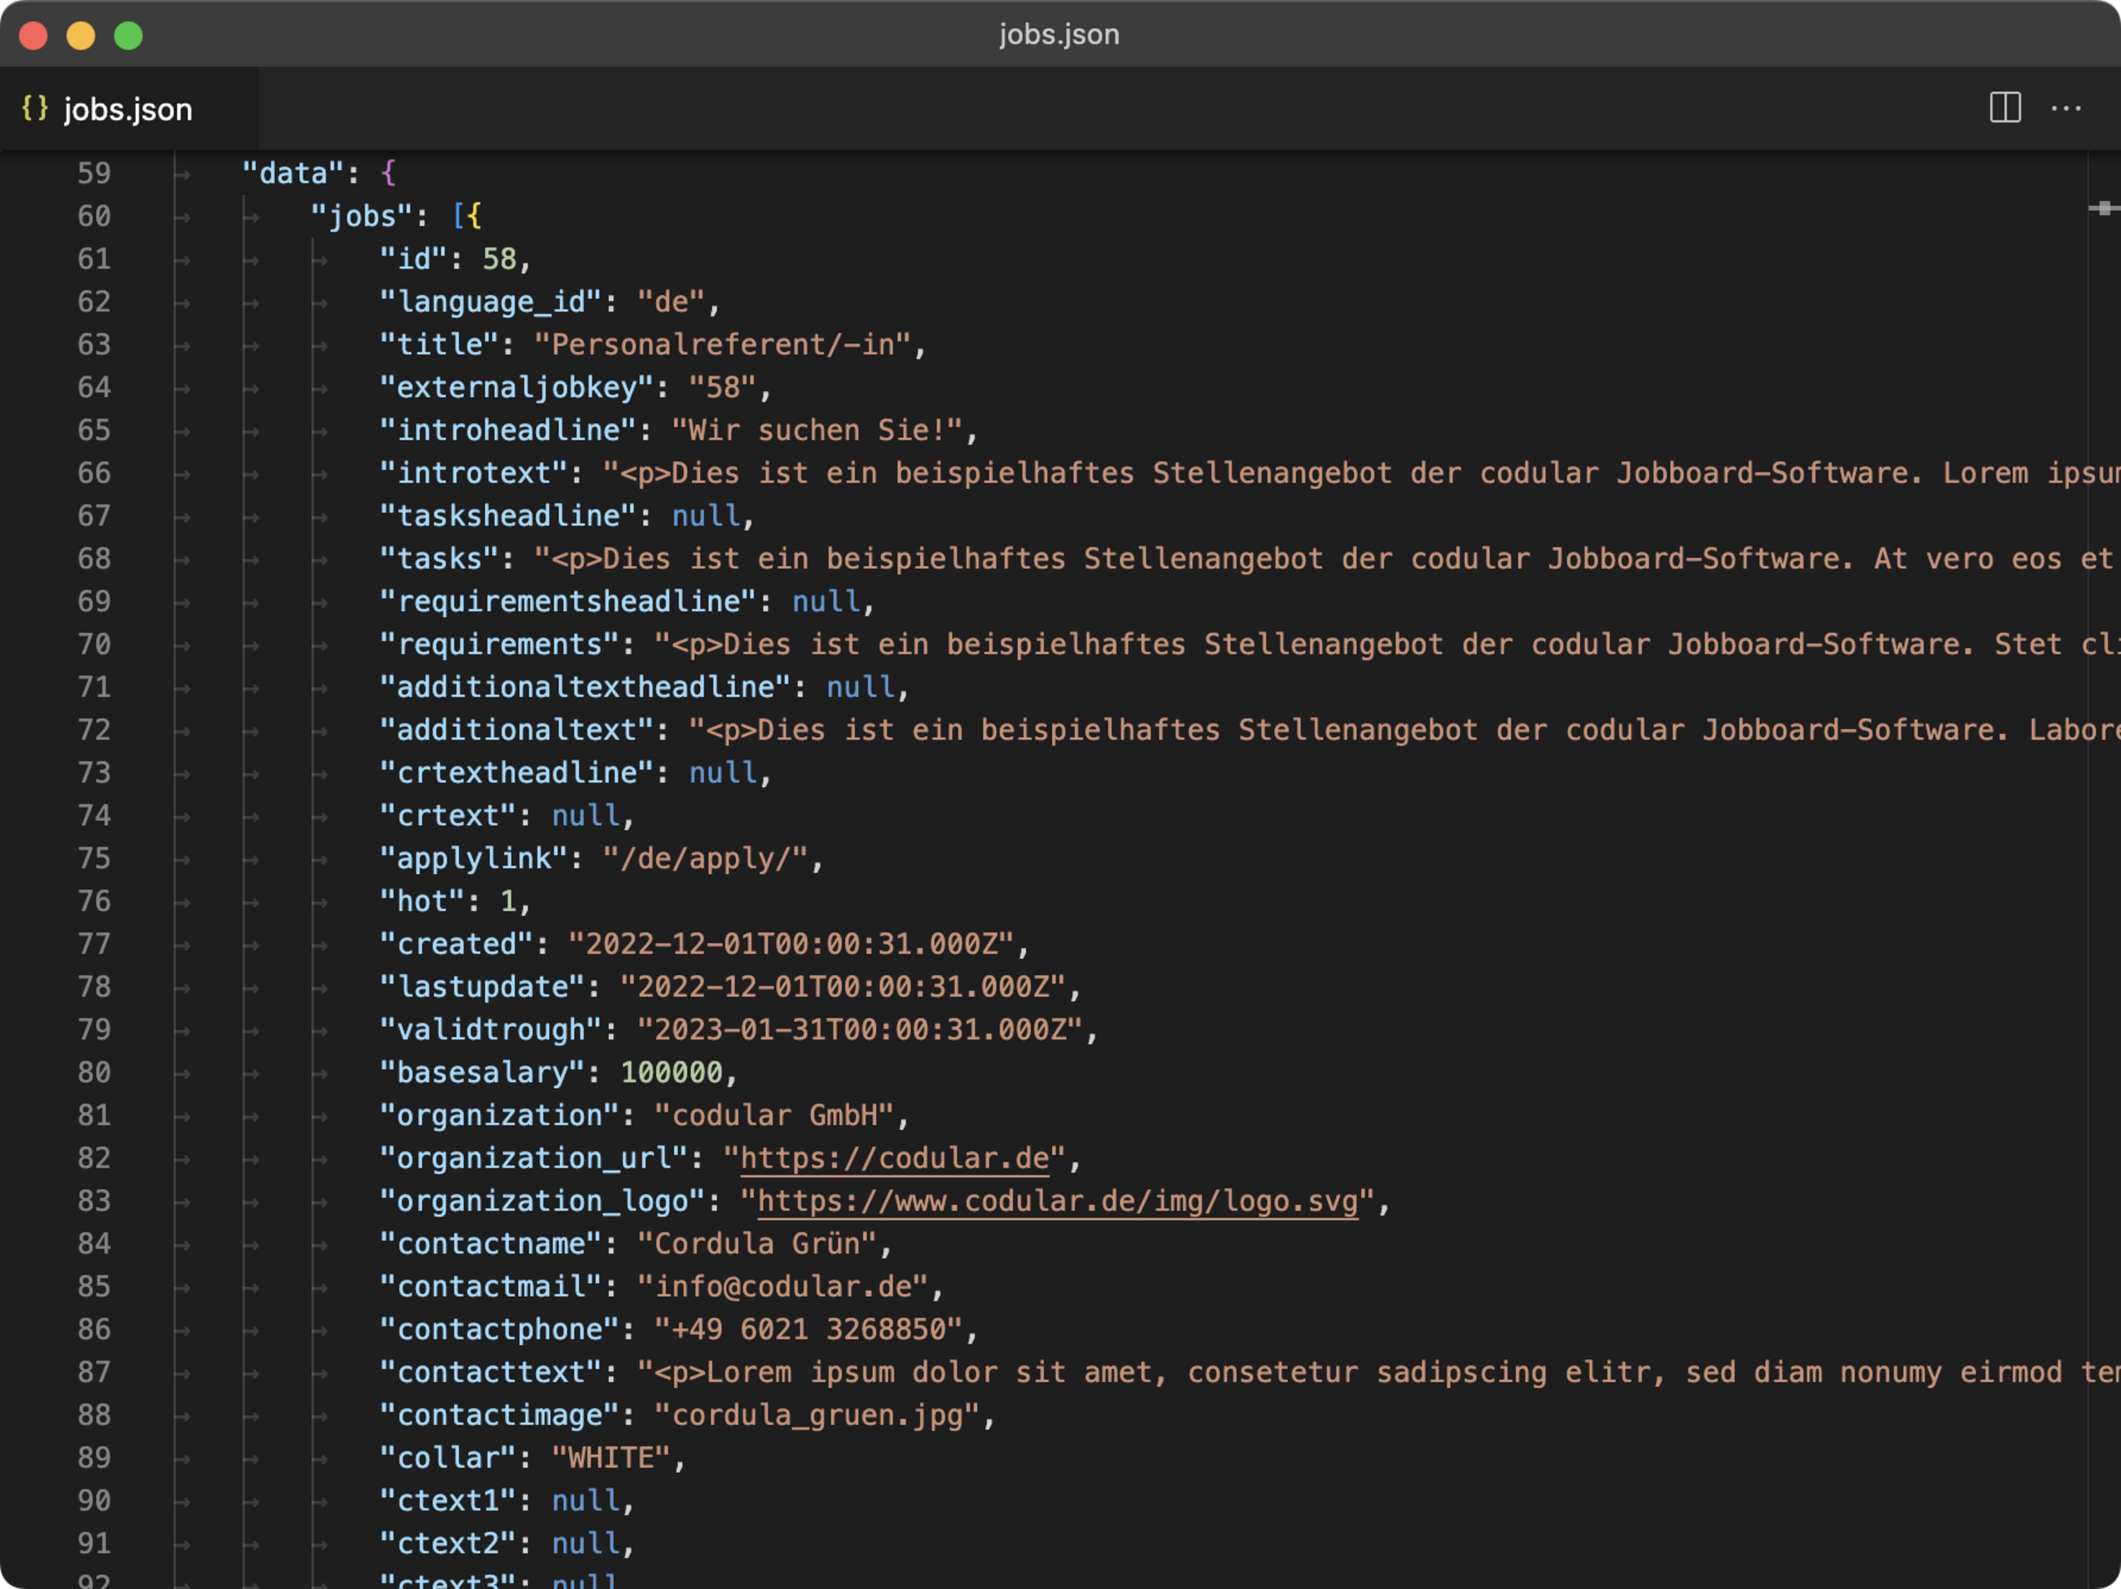Click the split editor icon
Viewport: 2121px width, 1589px height.
coord(2005,107)
